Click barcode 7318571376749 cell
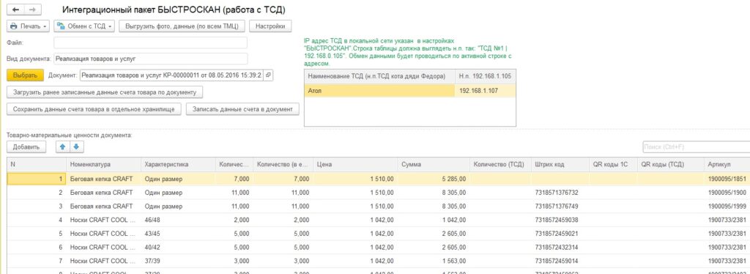The width and height of the screenshot is (750, 274). pyautogui.click(x=560, y=207)
